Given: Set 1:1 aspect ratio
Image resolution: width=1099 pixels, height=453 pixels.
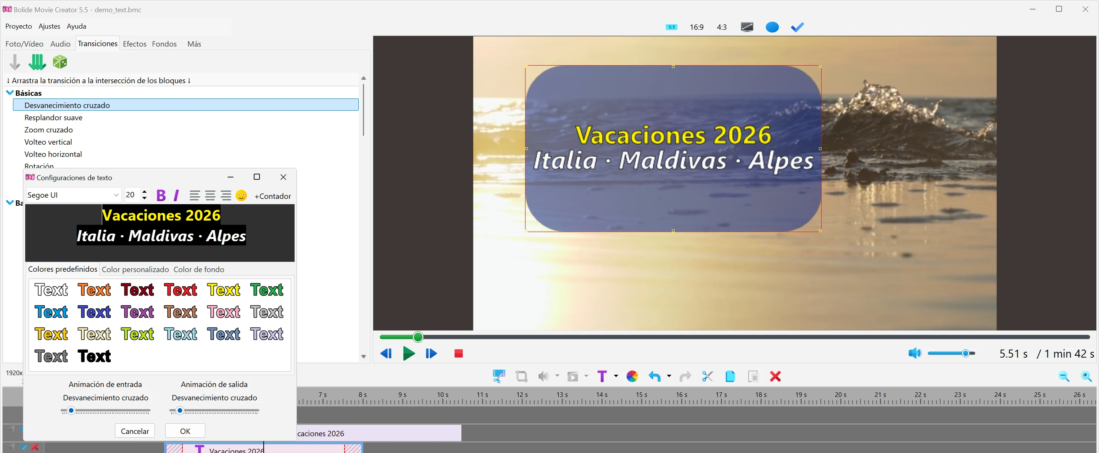Looking at the screenshot, I should pos(671,27).
